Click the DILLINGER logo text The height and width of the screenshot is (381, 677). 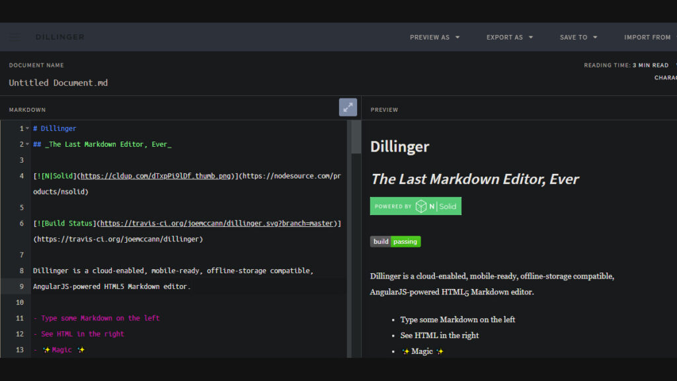[60, 37]
